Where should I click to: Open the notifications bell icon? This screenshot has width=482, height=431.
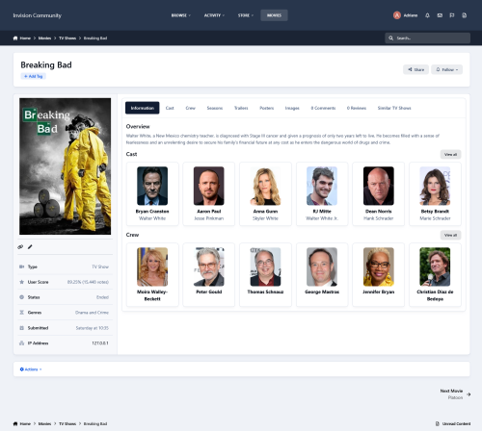point(427,15)
